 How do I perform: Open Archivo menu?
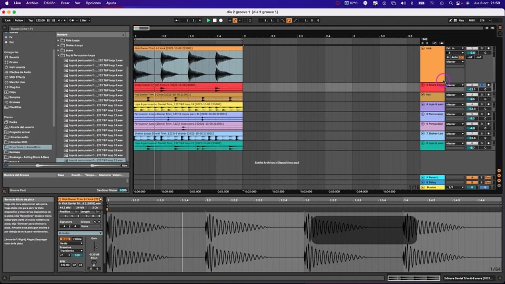pos(32,3)
